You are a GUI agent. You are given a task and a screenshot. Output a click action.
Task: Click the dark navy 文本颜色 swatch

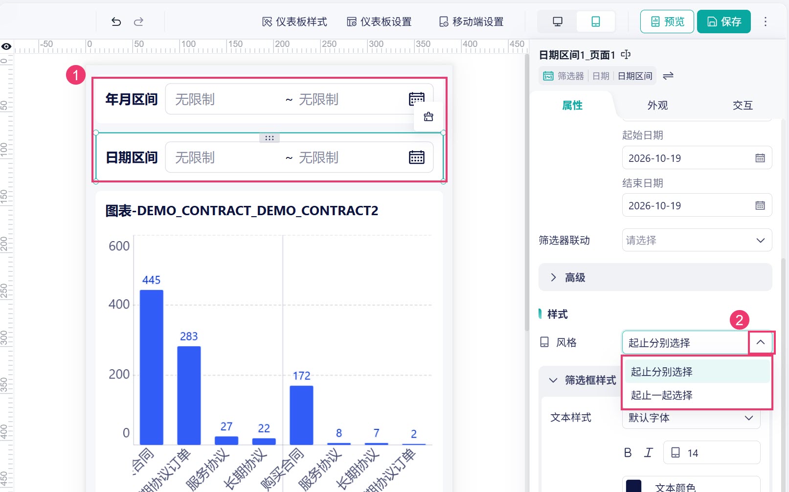point(633,486)
